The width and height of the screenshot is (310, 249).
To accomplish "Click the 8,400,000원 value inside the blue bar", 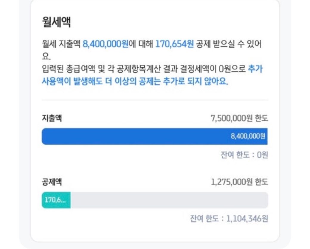I will (248, 136).
